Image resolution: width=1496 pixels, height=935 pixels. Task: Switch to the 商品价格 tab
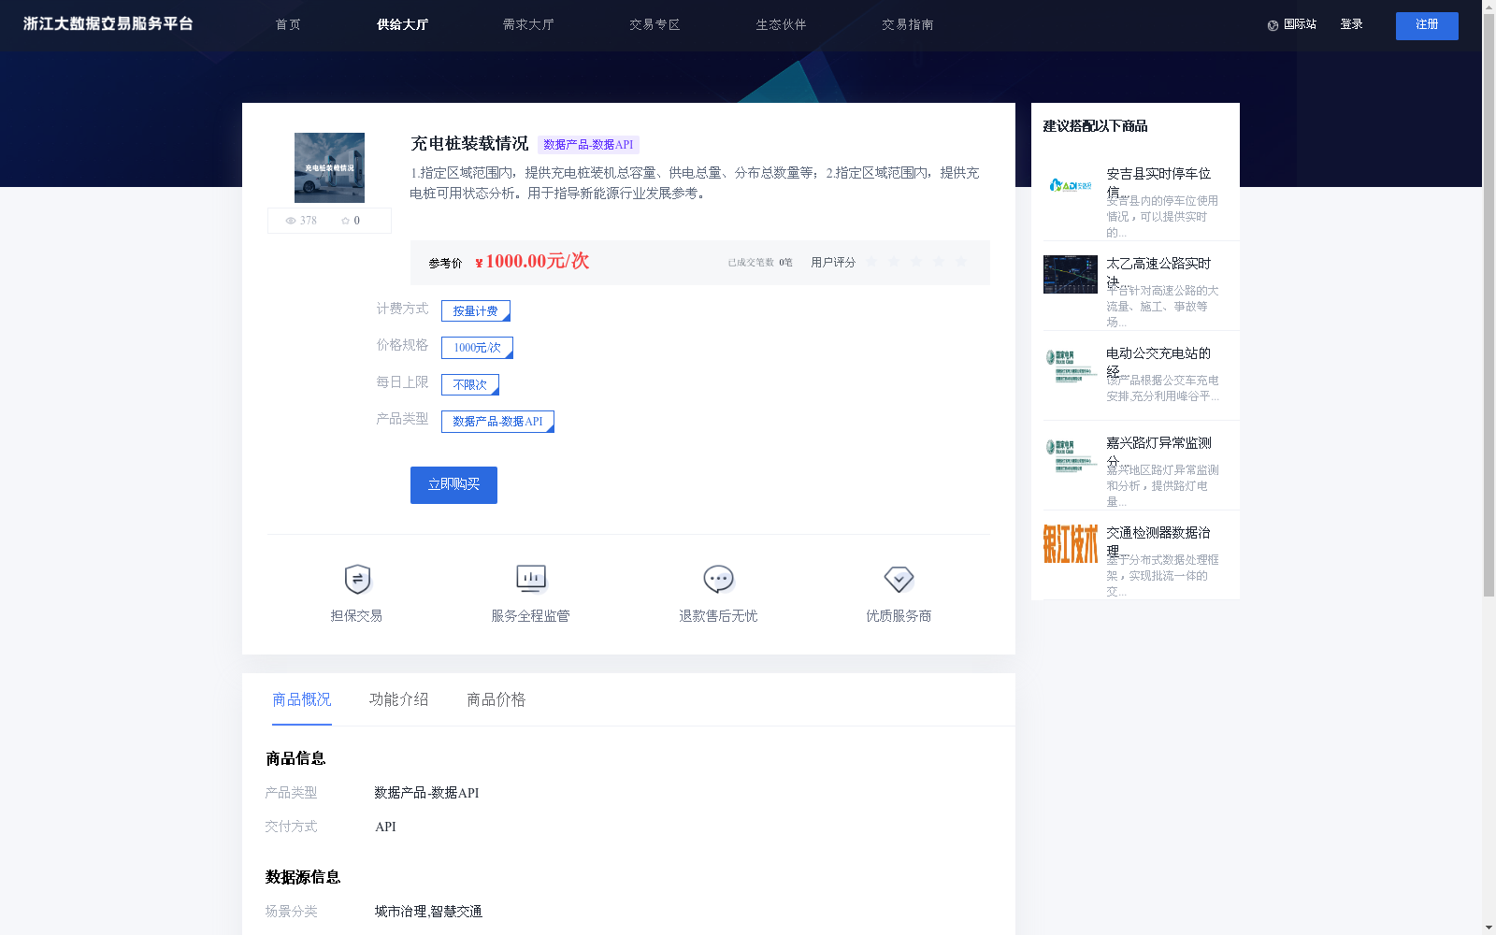click(x=496, y=699)
